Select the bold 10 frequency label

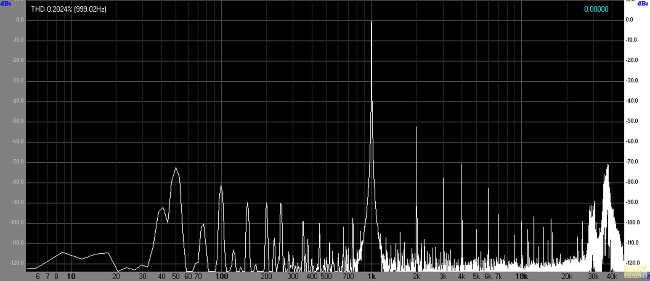pos(71,276)
